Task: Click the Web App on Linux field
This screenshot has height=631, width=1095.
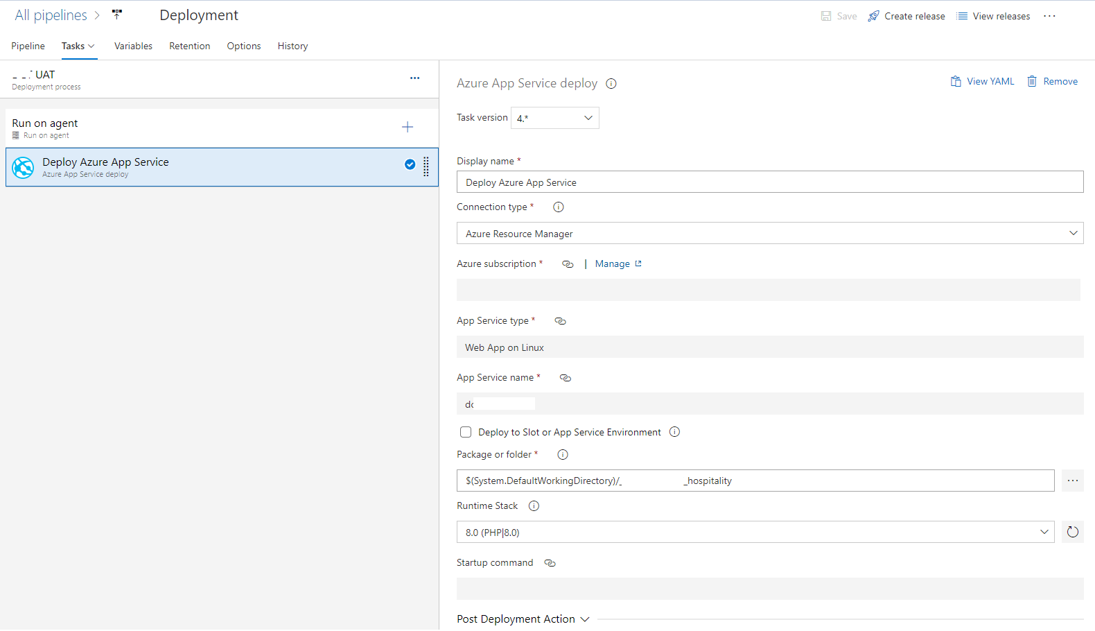Action: pos(770,347)
